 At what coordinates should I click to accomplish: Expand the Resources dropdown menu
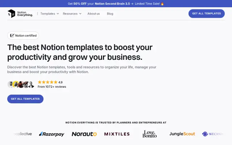pos(72,14)
